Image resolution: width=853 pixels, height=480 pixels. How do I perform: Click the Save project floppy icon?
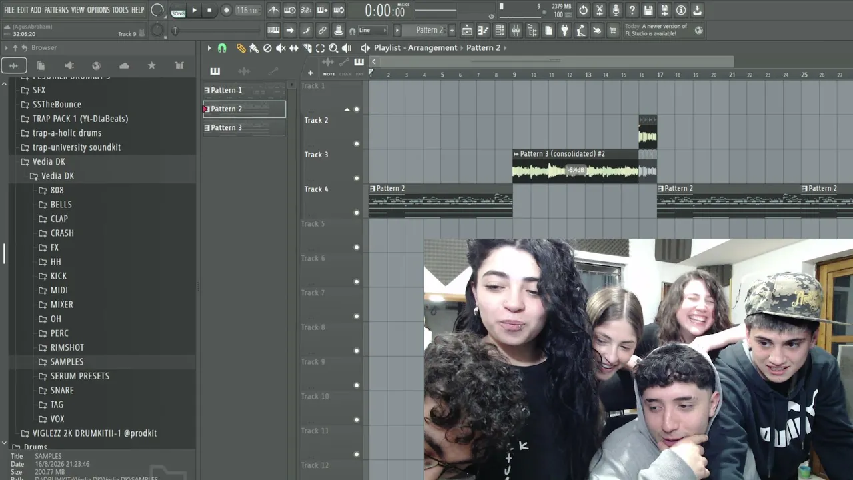(x=648, y=10)
